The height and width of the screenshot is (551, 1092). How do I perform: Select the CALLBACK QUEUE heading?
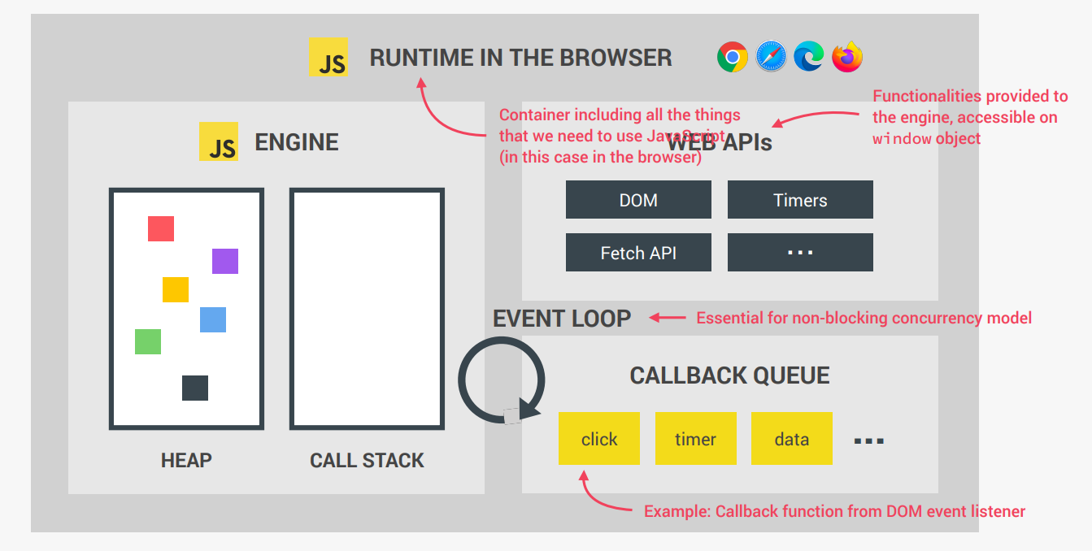(x=729, y=375)
